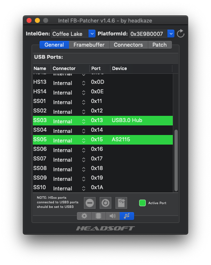Screen dimensions: 211x265
Task: Open the gear info section icon
Action: point(84,216)
